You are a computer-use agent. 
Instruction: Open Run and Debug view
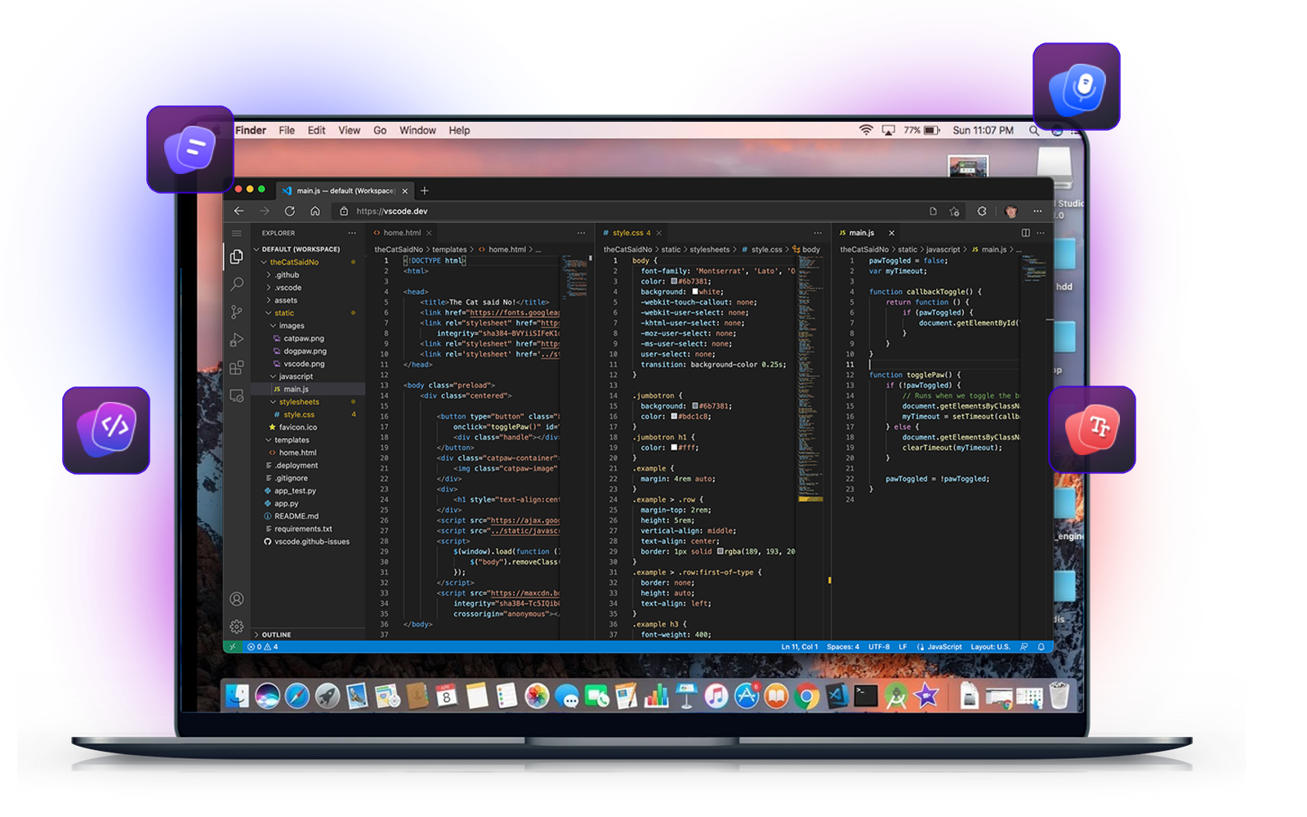click(237, 340)
